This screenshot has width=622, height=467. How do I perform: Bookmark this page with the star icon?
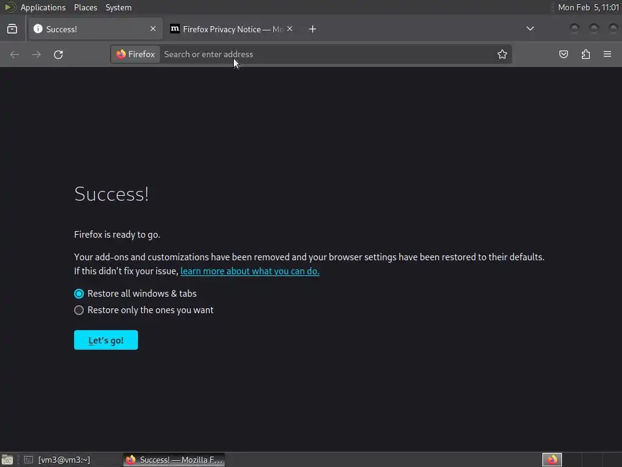[502, 54]
